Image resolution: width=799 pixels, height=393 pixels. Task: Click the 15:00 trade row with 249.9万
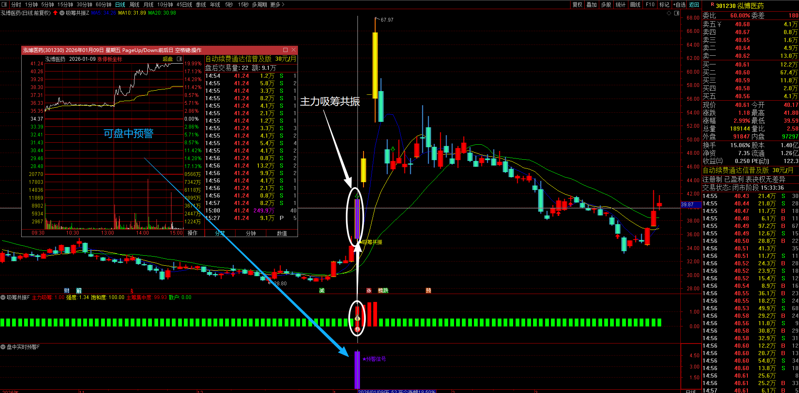251,210
